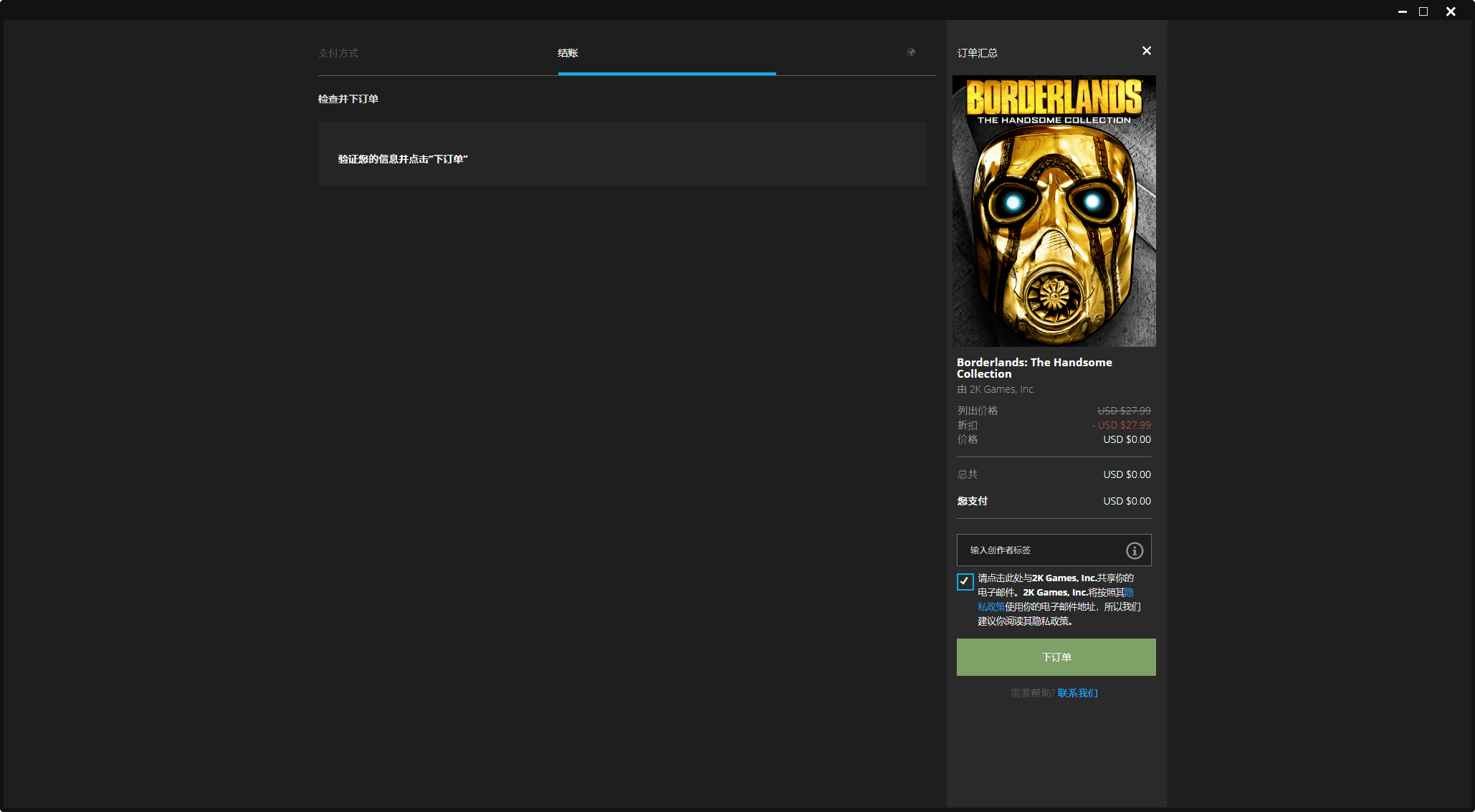
Task: Uncheck the share email with 2K Games checkbox
Action: pyautogui.click(x=965, y=581)
